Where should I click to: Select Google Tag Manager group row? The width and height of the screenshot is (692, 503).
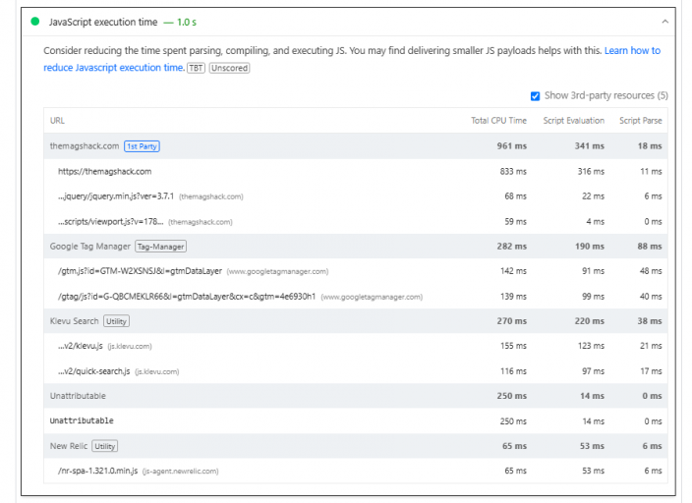355,247
